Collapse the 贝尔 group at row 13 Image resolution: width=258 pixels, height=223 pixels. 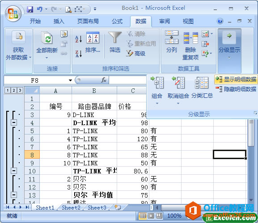point(14,195)
